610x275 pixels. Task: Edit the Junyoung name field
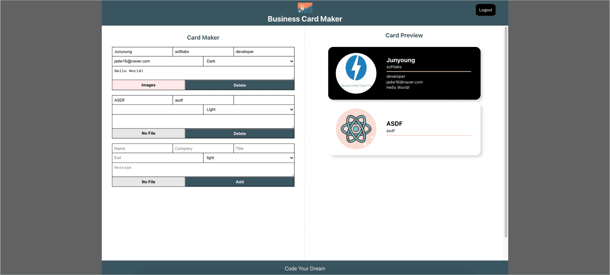(x=142, y=52)
